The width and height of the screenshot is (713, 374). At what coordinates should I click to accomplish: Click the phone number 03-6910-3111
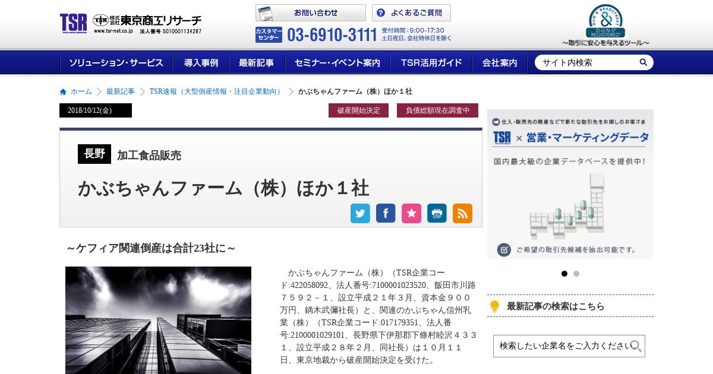click(332, 35)
